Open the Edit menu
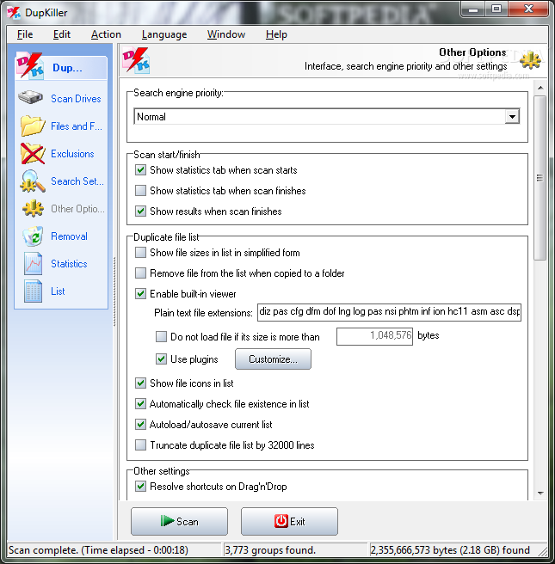 [62, 34]
